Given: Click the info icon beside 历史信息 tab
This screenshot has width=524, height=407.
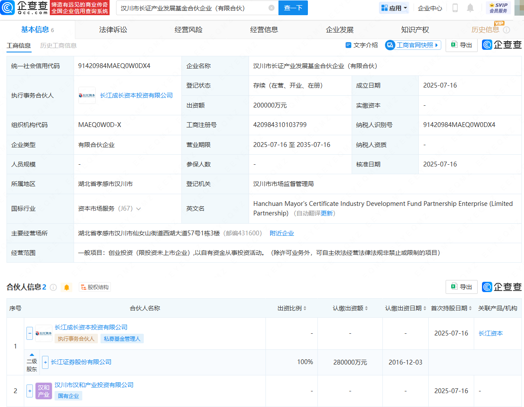Looking at the screenshot, I should click(506, 30).
